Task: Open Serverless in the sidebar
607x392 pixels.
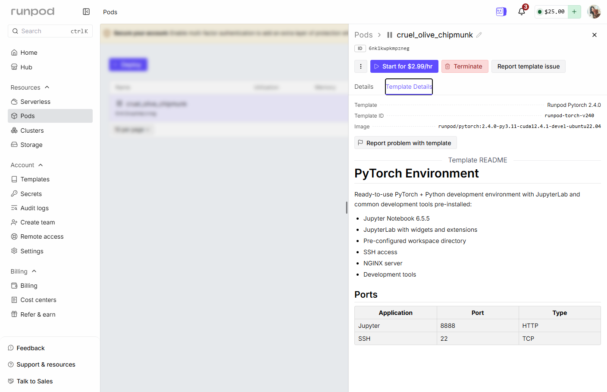Action: coord(50,102)
